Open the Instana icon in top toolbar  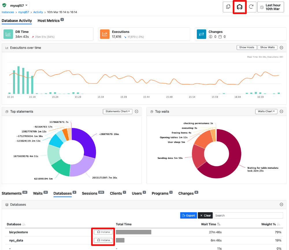(239, 7)
